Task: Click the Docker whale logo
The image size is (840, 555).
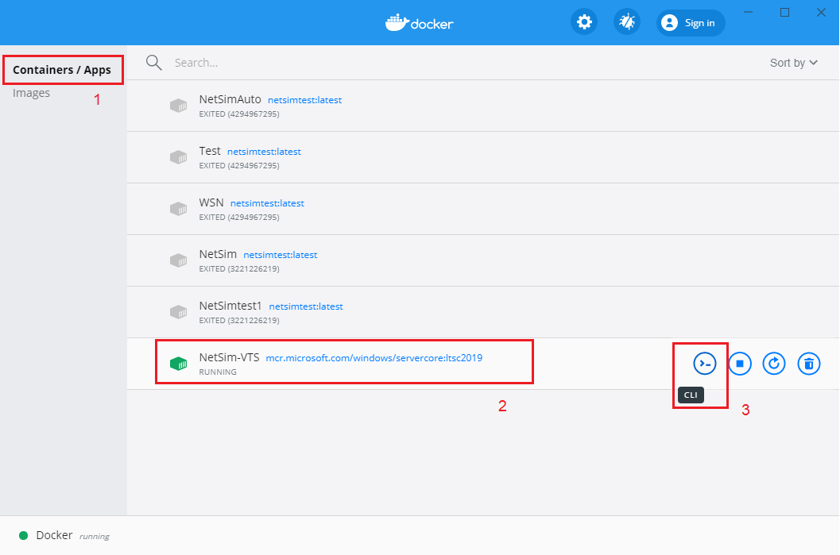Action: tap(420, 22)
